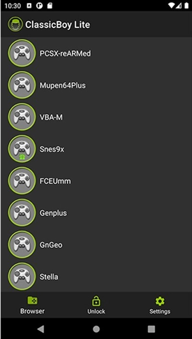Choose the Mupen64Plus list entry
The image size is (192, 339).
point(96,85)
